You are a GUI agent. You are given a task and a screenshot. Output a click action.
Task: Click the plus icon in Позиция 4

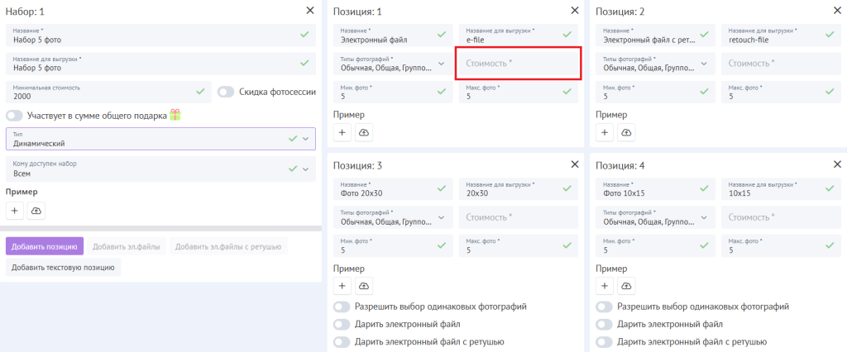click(x=605, y=286)
